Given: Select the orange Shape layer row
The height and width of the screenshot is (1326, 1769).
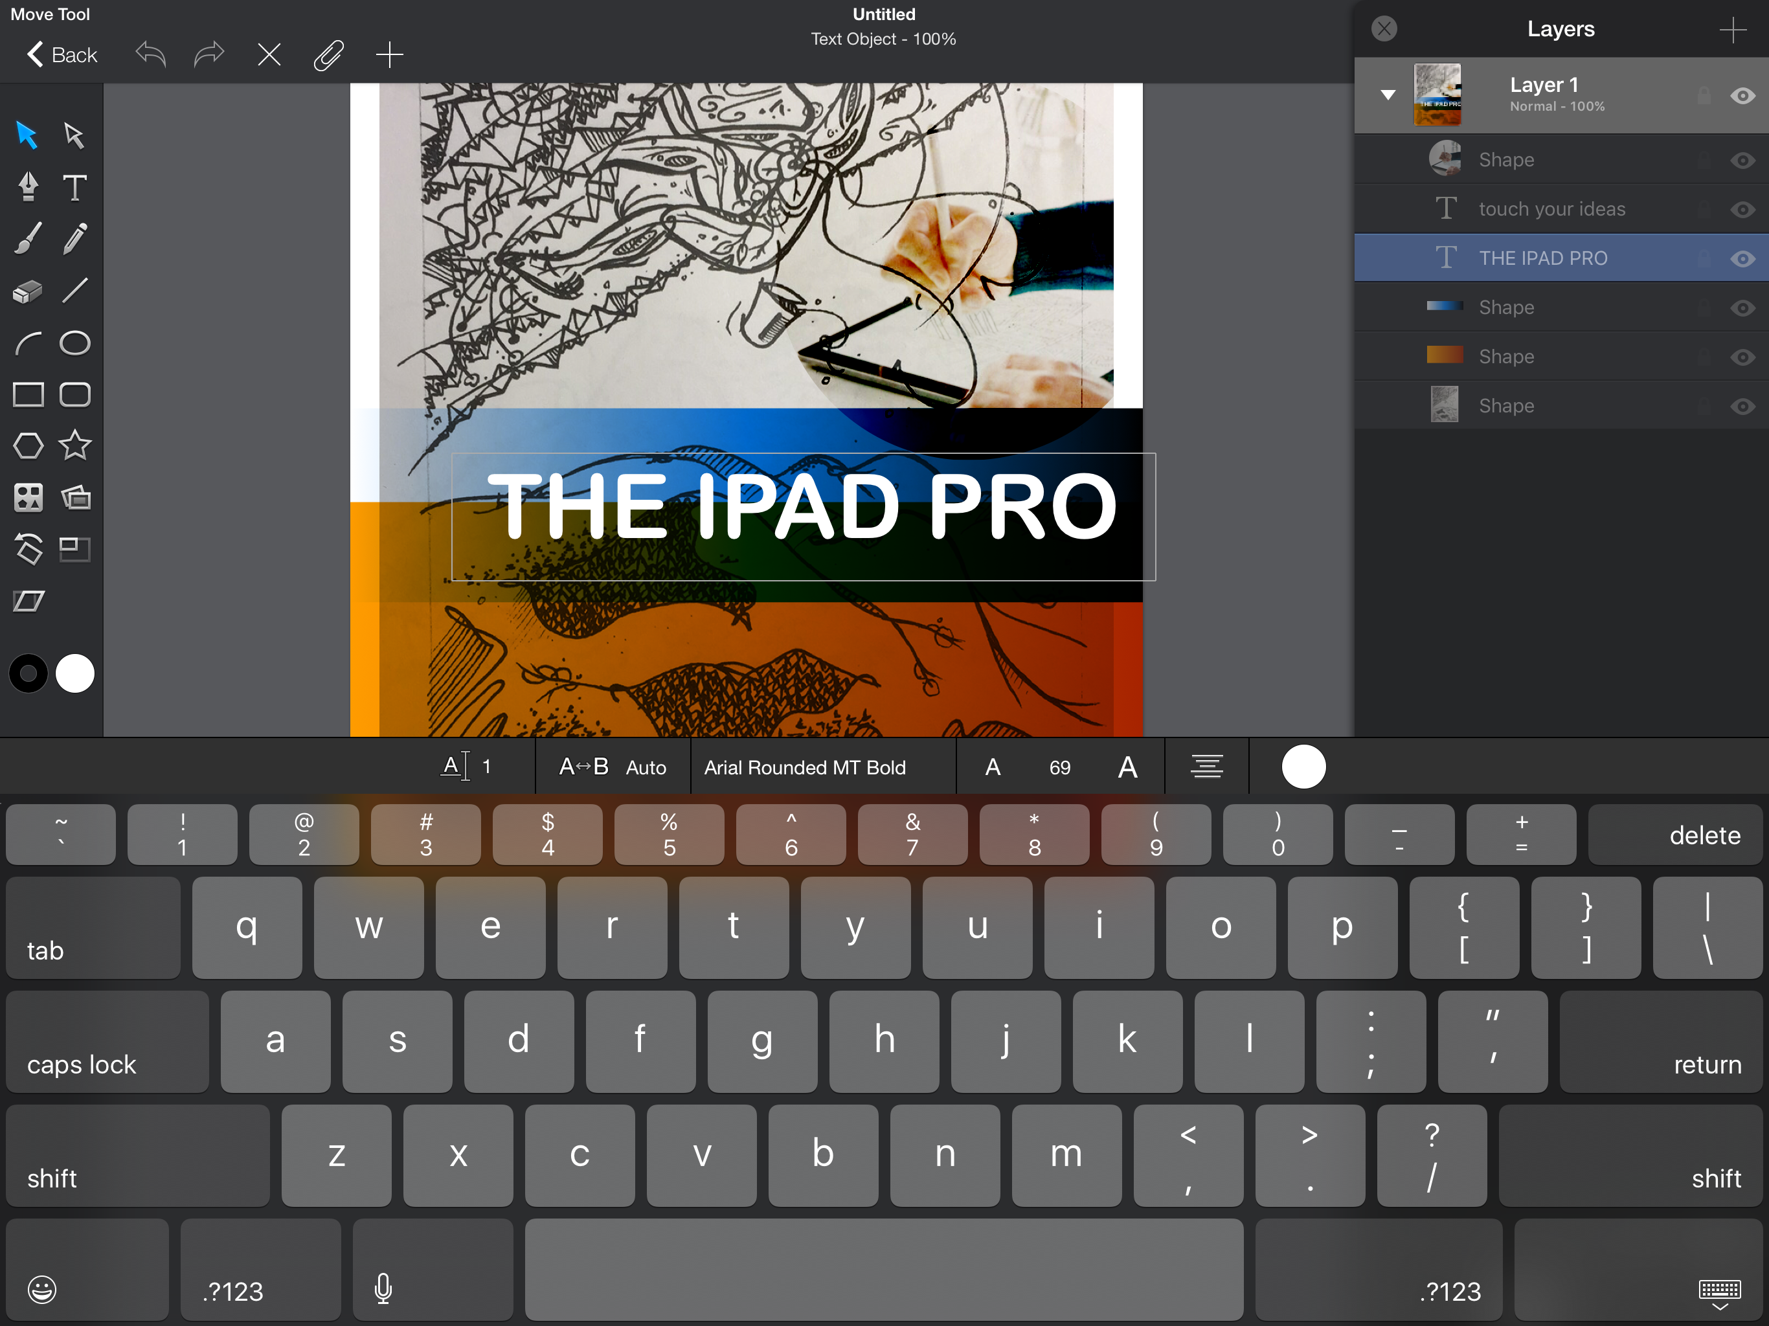Looking at the screenshot, I should click(1561, 356).
